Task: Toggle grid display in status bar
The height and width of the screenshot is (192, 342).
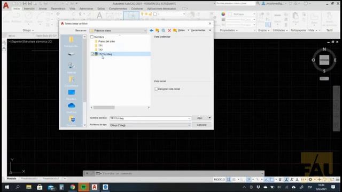Action: (228, 179)
